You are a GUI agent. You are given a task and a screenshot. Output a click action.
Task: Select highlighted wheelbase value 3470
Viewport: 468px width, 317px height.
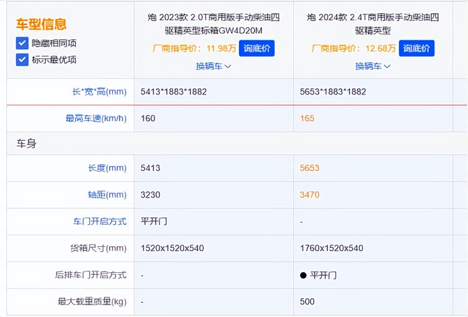309,195
